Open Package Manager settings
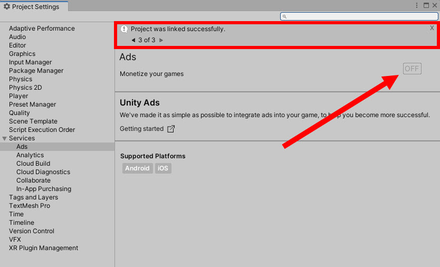Image resolution: width=440 pixels, height=267 pixels. pos(36,71)
